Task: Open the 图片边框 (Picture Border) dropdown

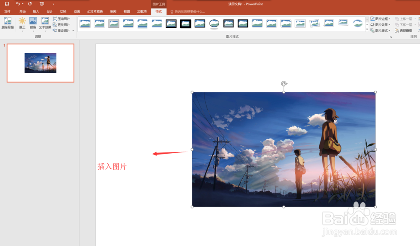Action: [x=381, y=19]
